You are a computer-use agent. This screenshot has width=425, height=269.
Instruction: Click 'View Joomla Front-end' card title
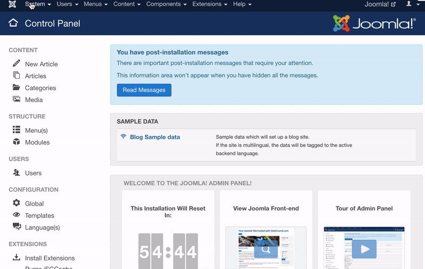(266, 208)
